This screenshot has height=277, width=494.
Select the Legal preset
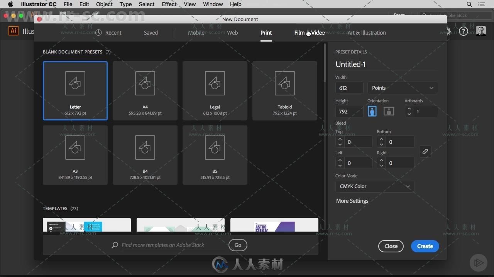(x=215, y=91)
